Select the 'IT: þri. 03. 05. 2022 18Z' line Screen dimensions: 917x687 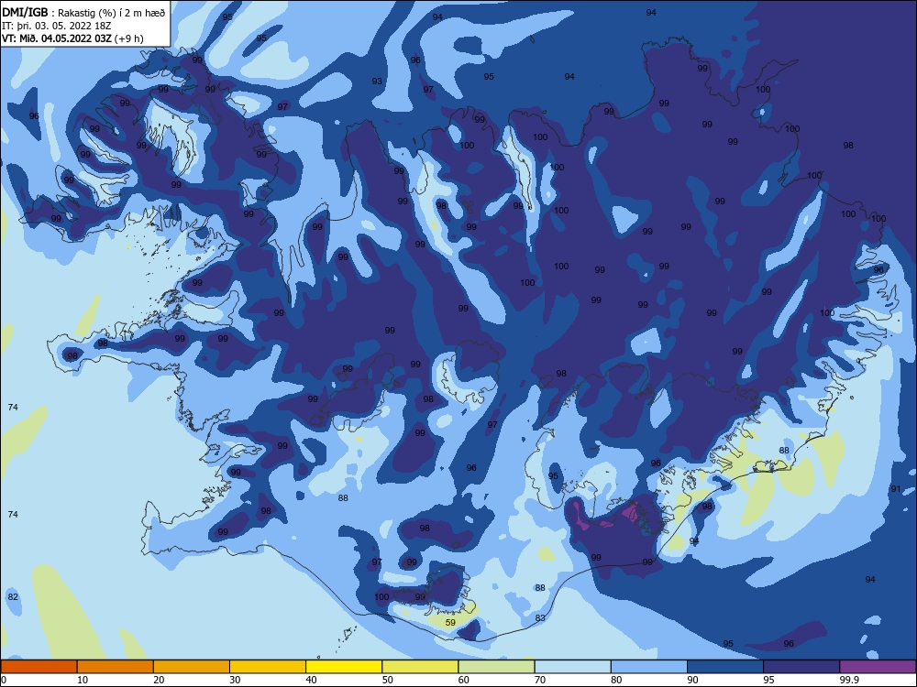tap(56, 26)
